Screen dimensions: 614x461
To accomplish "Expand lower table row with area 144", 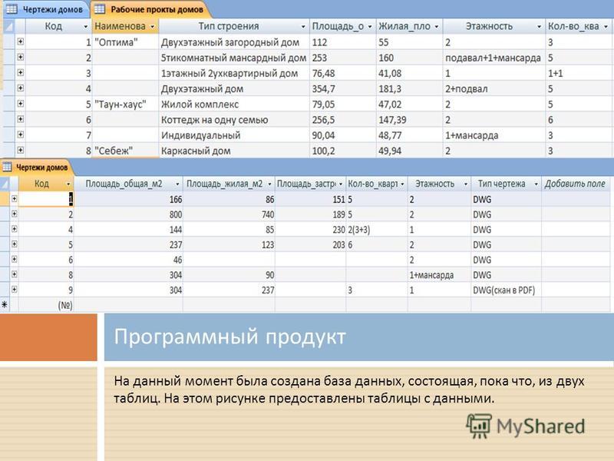I will tap(14, 229).
